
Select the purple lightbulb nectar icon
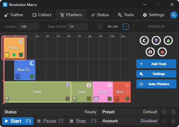[156, 40]
